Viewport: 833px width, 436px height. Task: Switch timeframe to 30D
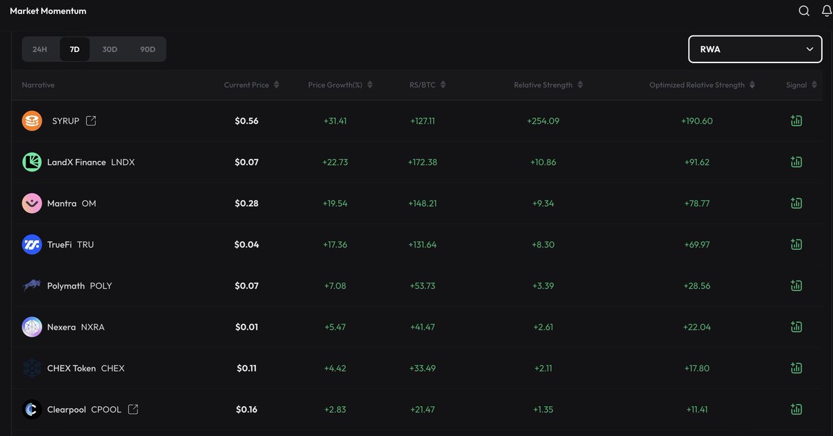pos(110,49)
